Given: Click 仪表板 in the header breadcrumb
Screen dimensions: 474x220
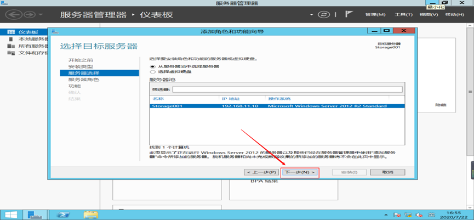Looking at the screenshot, I should (157, 14).
